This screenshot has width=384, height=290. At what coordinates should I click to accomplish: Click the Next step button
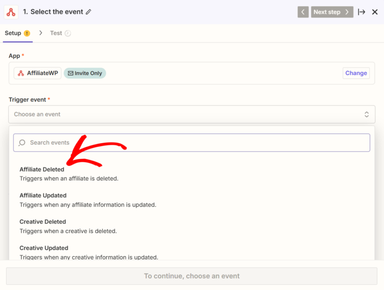click(x=332, y=12)
